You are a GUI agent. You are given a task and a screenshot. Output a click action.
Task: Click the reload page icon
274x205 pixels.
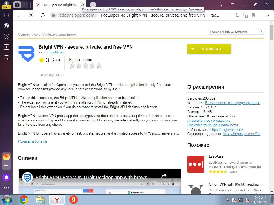click(43, 15)
